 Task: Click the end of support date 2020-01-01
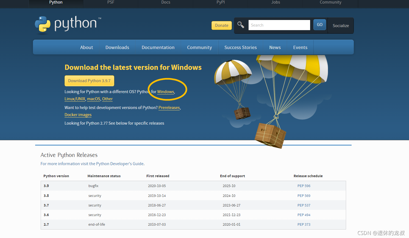(232, 225)
